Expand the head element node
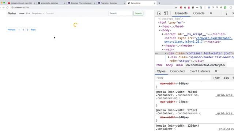Image resolution: width=234 pixels, height=131 pixels. click(160, 27)
